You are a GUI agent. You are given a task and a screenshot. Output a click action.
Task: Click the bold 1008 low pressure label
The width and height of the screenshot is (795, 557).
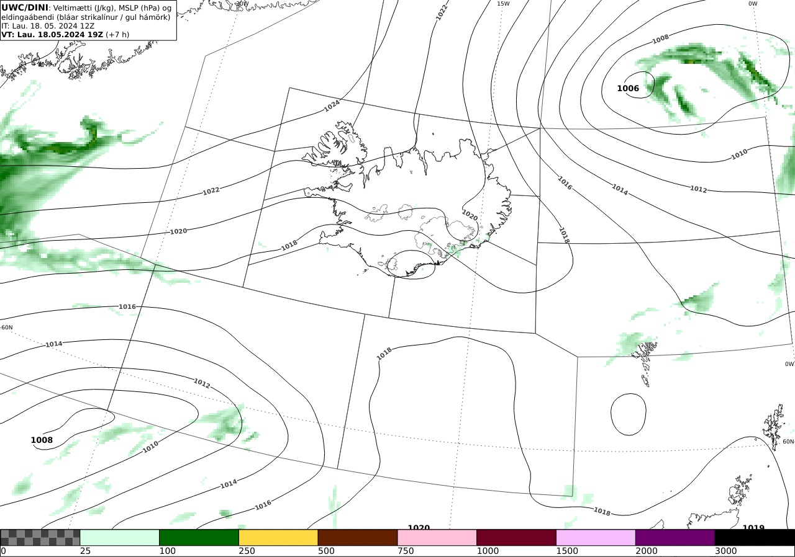(42, 440)
